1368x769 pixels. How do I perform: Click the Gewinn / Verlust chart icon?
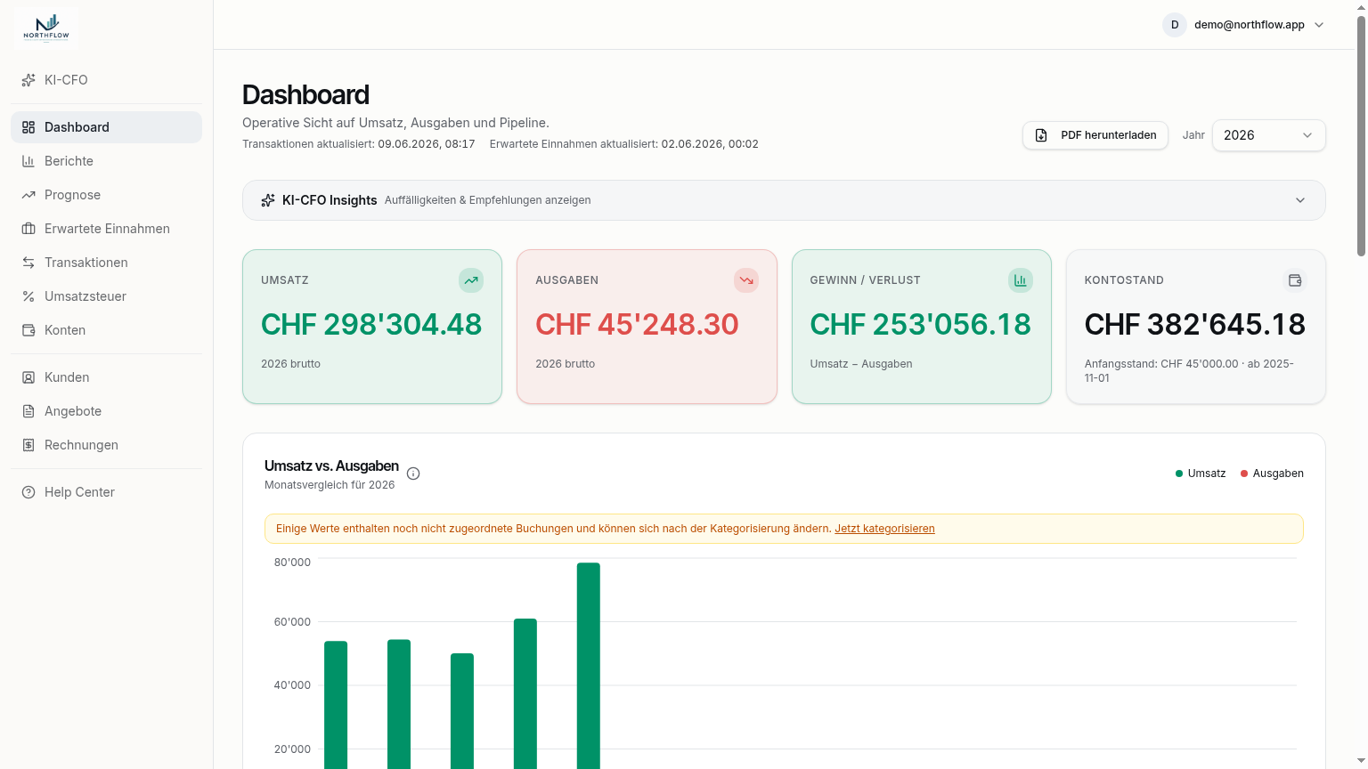point(1021,280)
